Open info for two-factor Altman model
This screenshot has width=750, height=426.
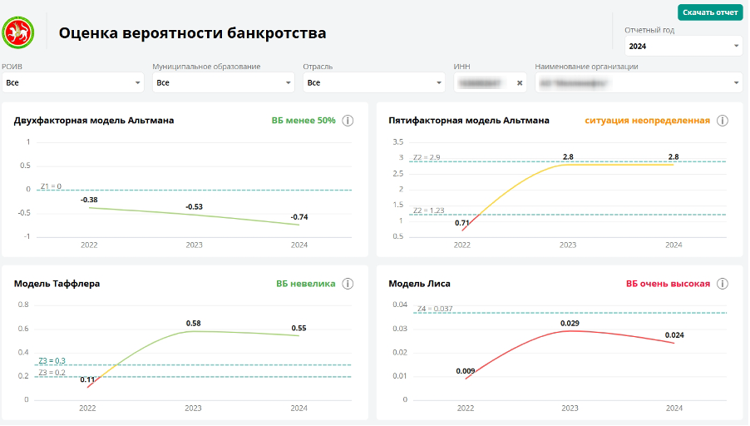tap(348, 121)
